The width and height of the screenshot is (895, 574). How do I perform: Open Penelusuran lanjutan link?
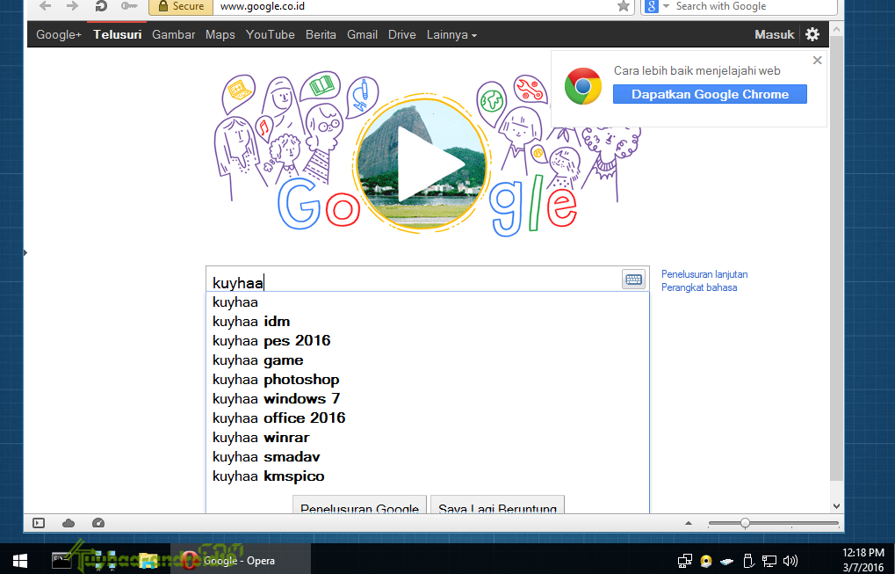click(704, 274)
